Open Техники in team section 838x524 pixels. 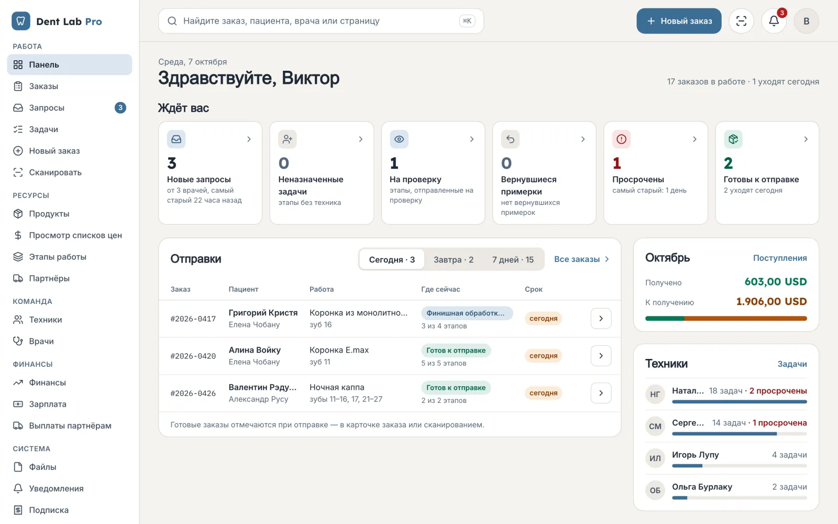coord(69,320)
